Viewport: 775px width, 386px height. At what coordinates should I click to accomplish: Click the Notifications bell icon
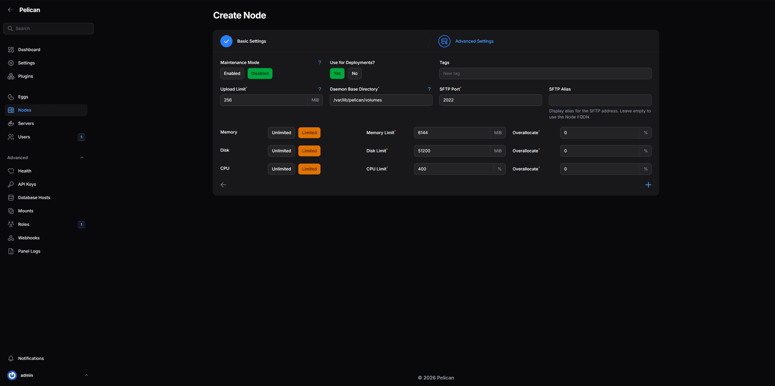[x=11, y=358]
